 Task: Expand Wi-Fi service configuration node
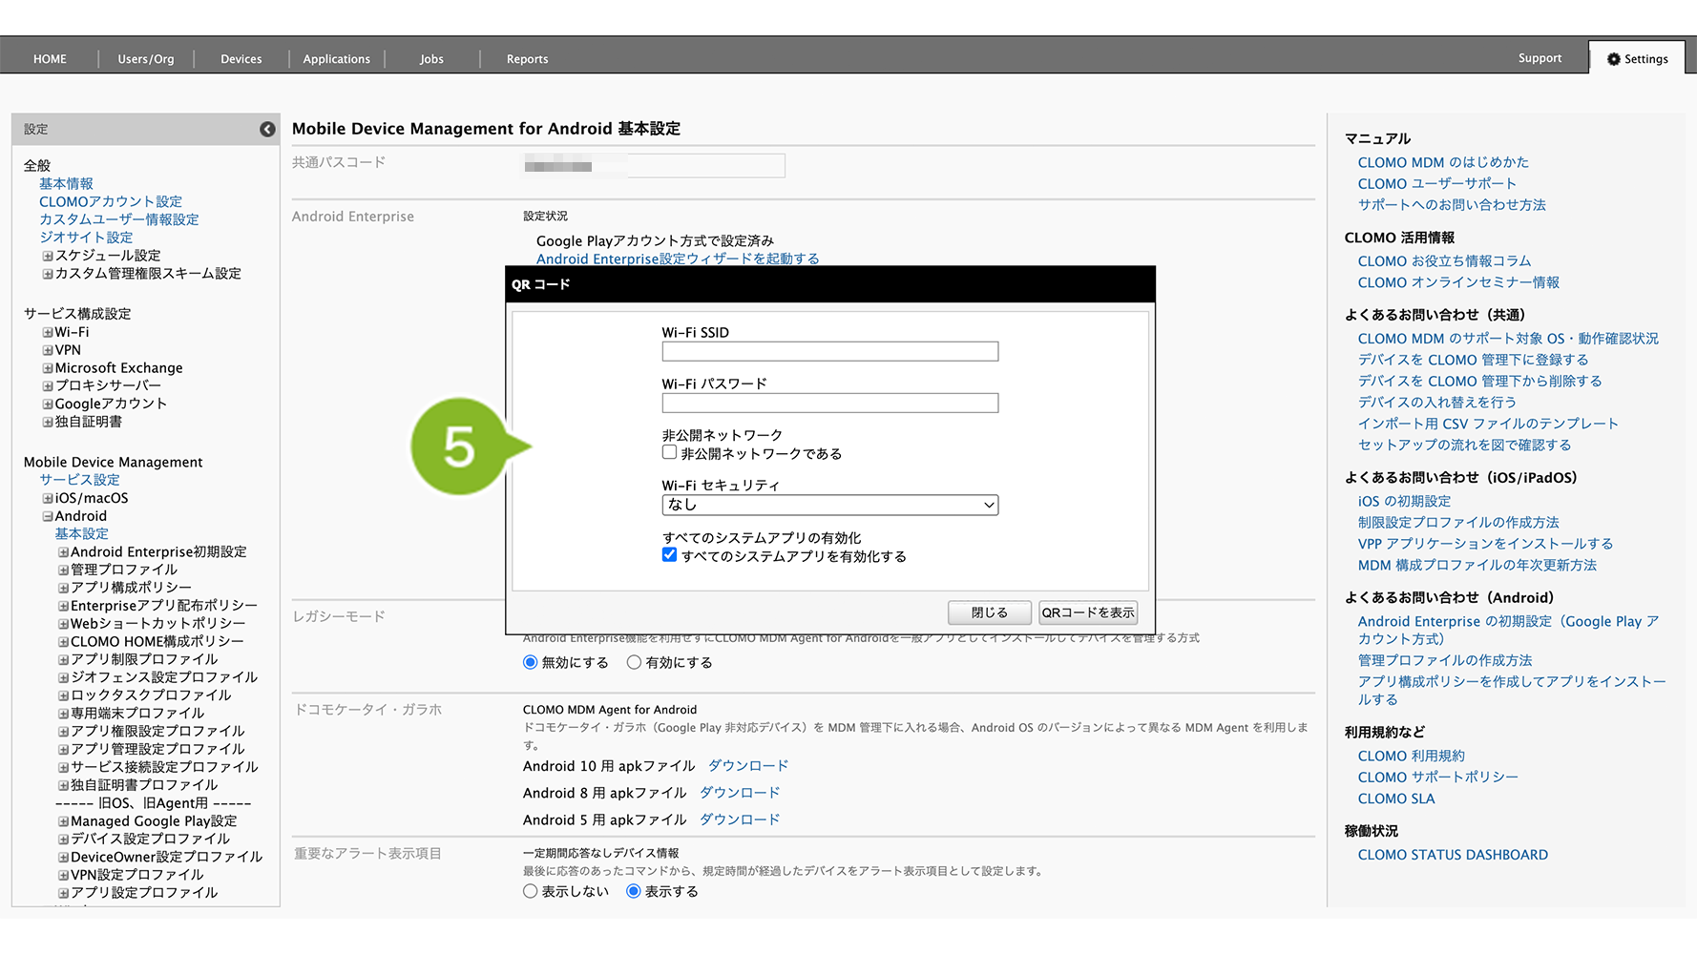pyautogui.click(x=48, y=333)
